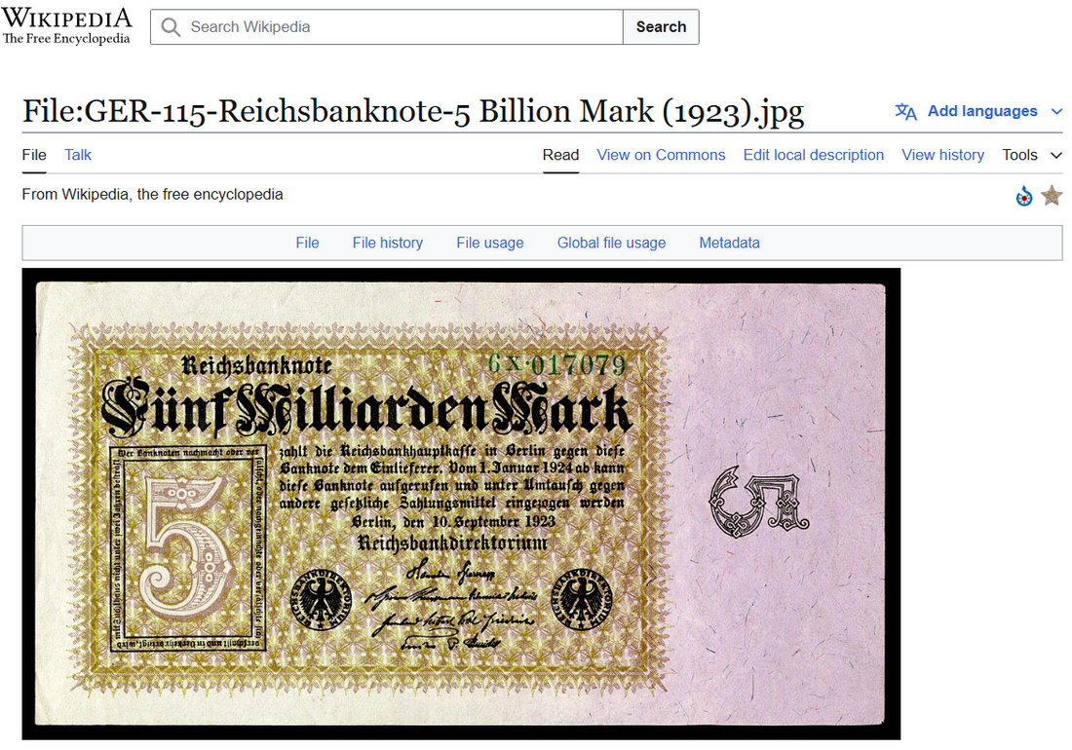1072x750 pixels.
Task: Open the Wikipedia logo home link
Action: pos(66,26)
